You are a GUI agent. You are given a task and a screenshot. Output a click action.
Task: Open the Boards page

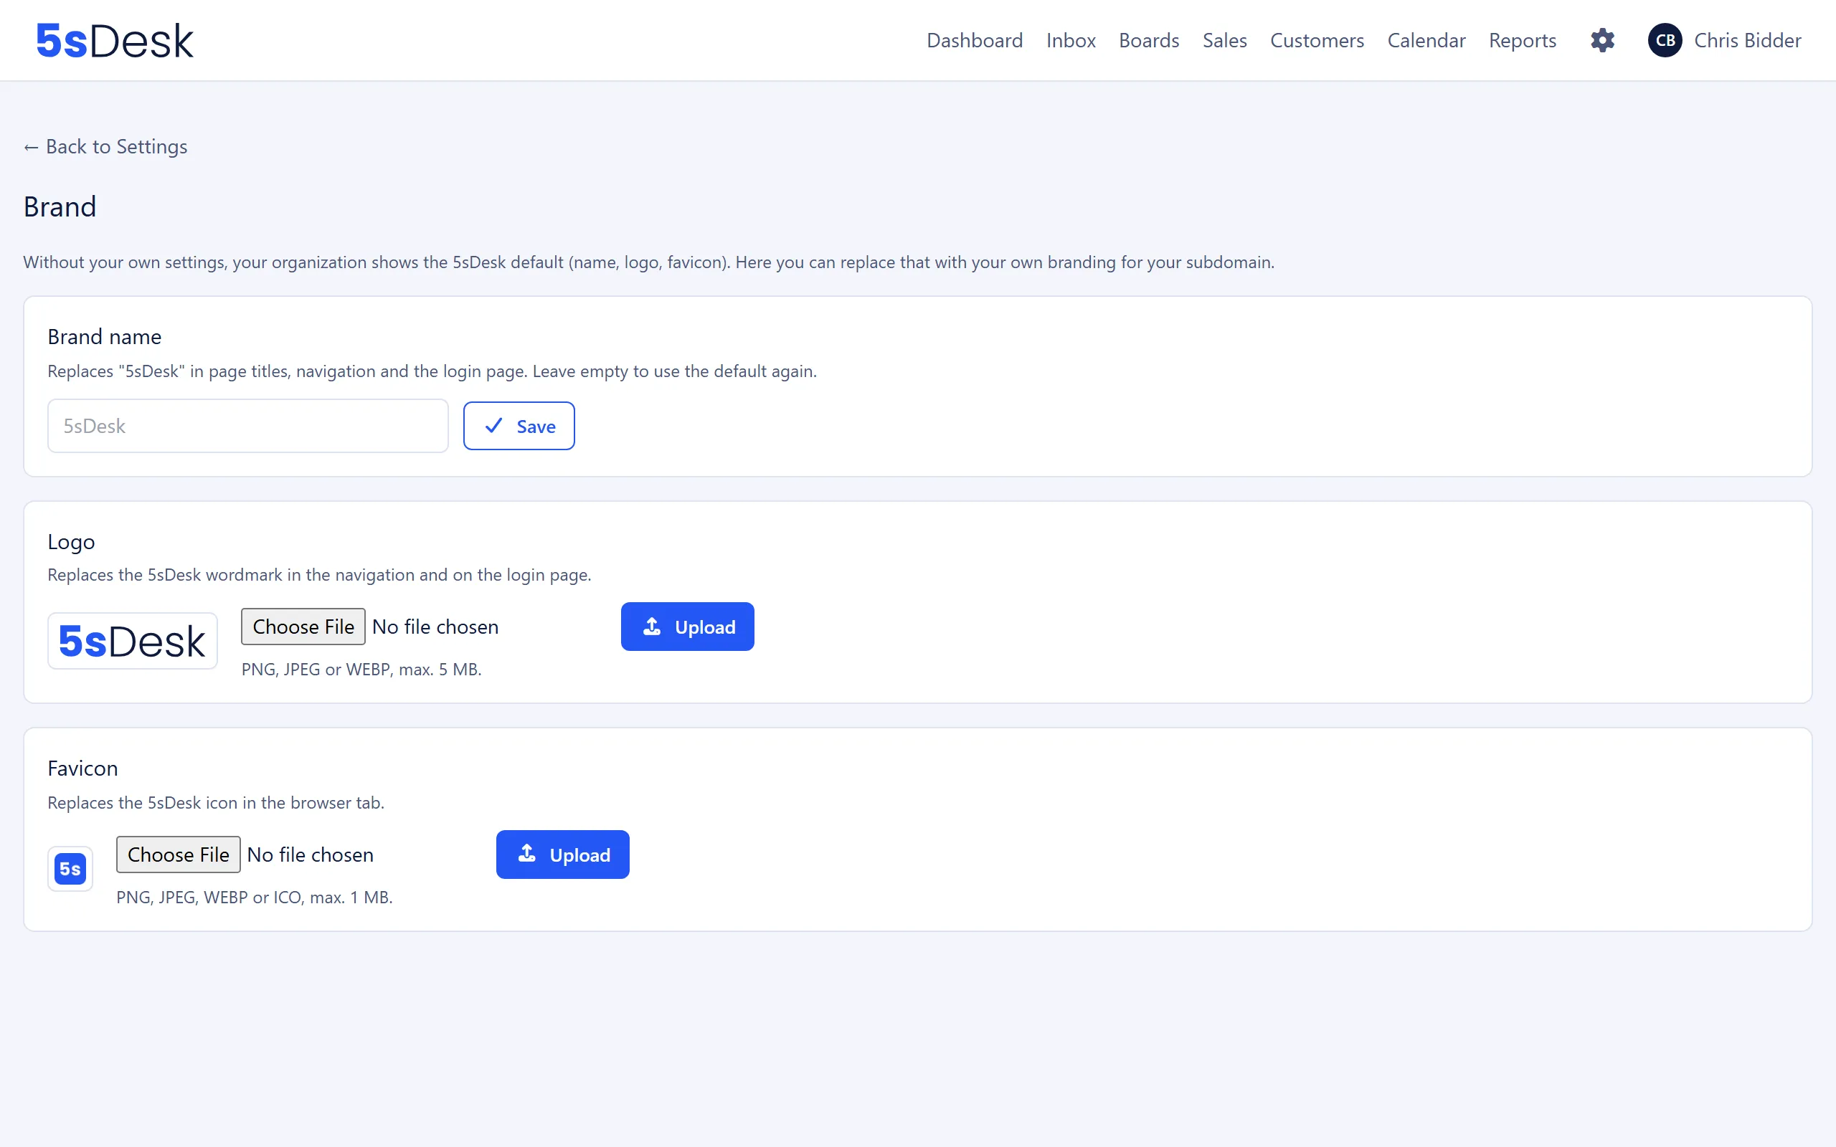pyautogui.click(x=1149, y=40)
